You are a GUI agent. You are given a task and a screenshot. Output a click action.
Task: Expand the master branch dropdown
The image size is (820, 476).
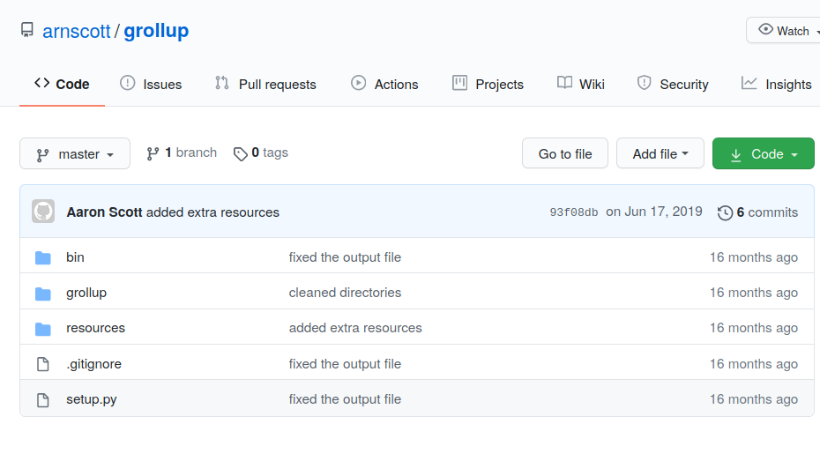click(75, 153)
